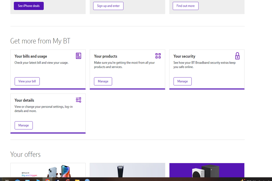Screen dimensions: 272x181
Task: Click Manage under Your products
Action: pyautogui.click(x=103, y=81)
